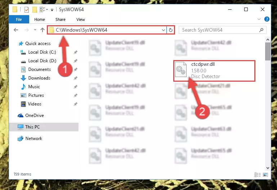Click the search magnifier icon
The height and width of the screenshot is (190, 277).
[261, 30]
